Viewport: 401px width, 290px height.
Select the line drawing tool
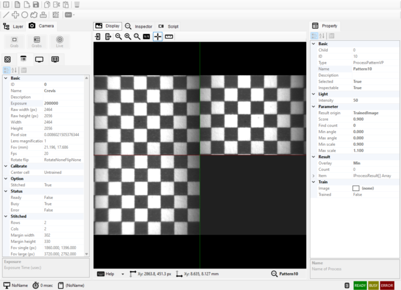point(6,15)
